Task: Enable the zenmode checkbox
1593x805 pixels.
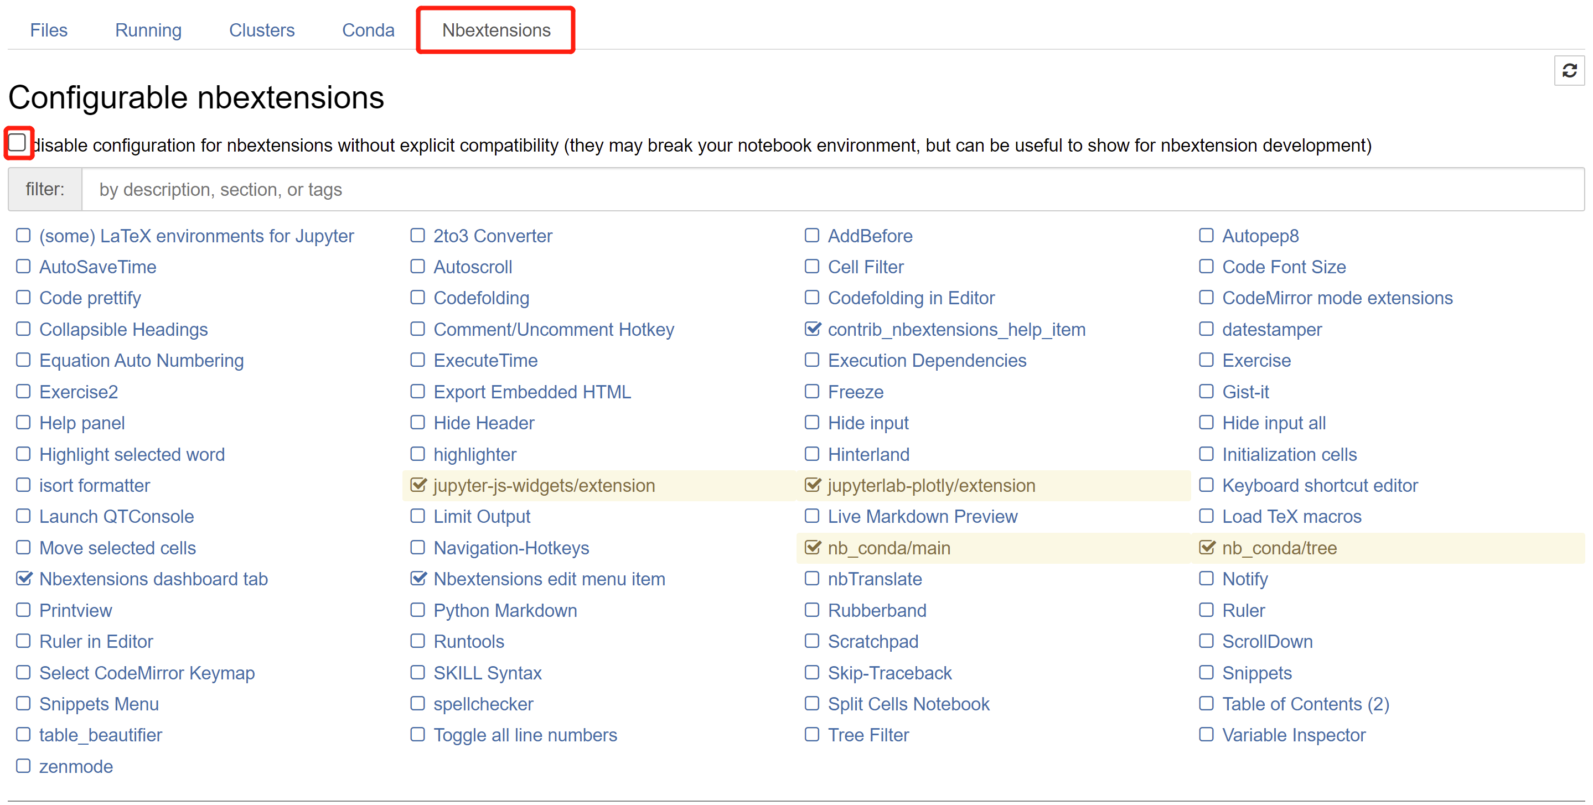Action: click(23, 766)
